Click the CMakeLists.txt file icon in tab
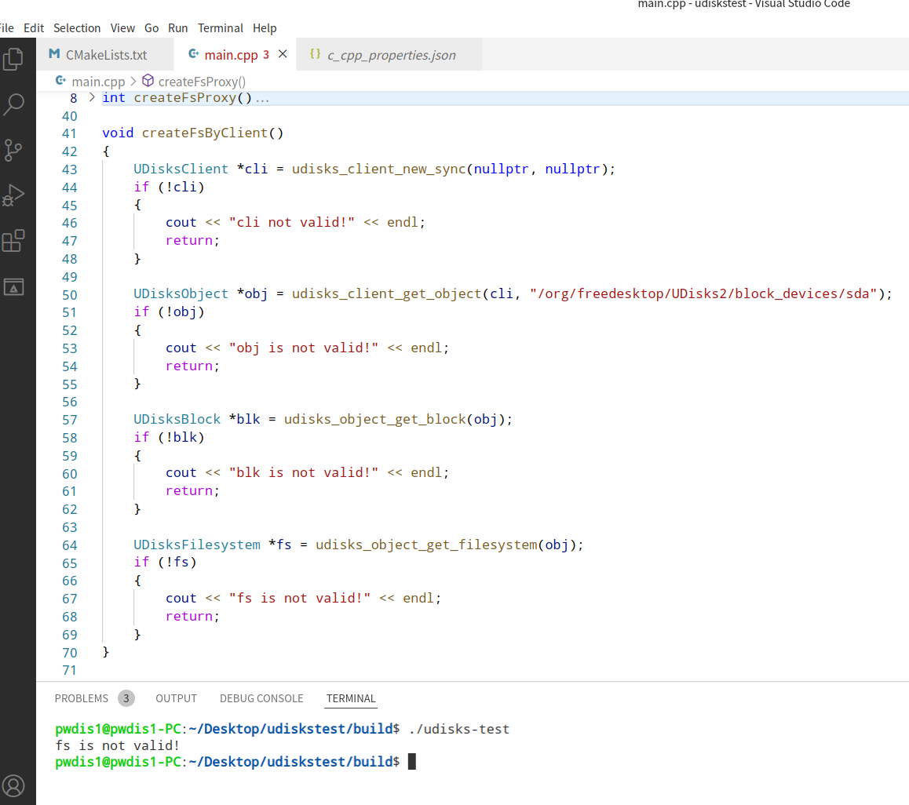The width and height of the screenshot is (909, 805). click(54, 54)
